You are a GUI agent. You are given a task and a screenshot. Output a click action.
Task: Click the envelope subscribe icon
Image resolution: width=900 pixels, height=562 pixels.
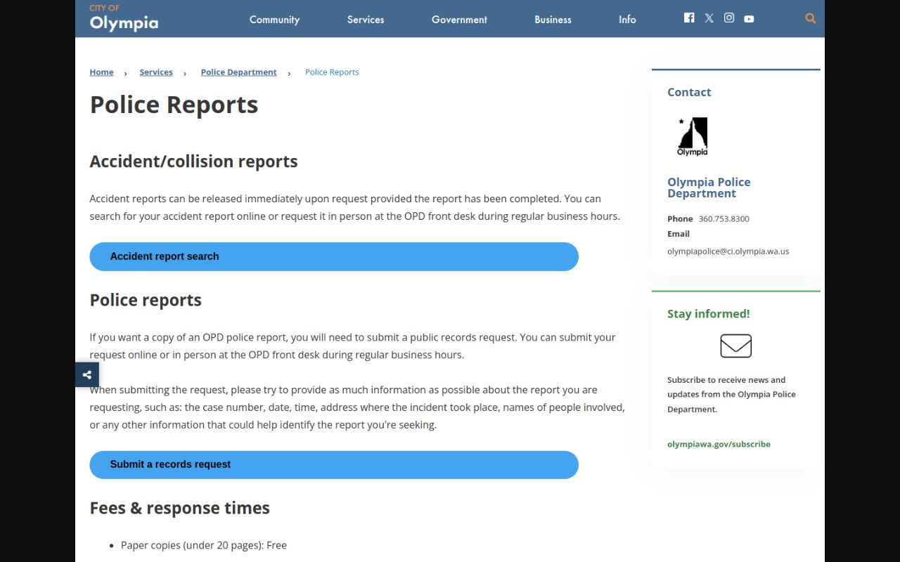[736, 346]
